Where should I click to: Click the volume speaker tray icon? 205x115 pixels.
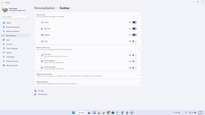(192, 113)
